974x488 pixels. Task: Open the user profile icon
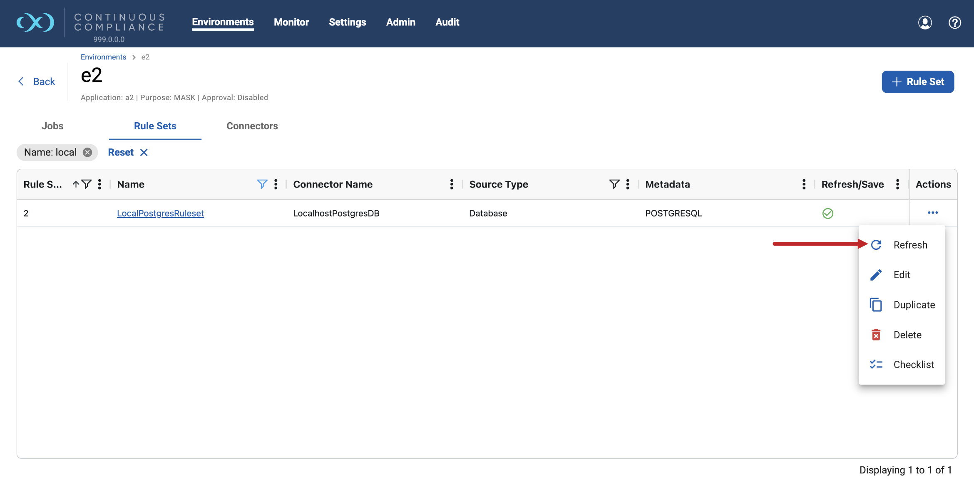(925, 22)
